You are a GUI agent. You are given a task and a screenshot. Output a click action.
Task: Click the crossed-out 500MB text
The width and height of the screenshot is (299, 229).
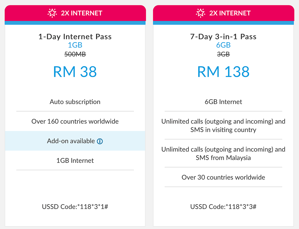75,54
